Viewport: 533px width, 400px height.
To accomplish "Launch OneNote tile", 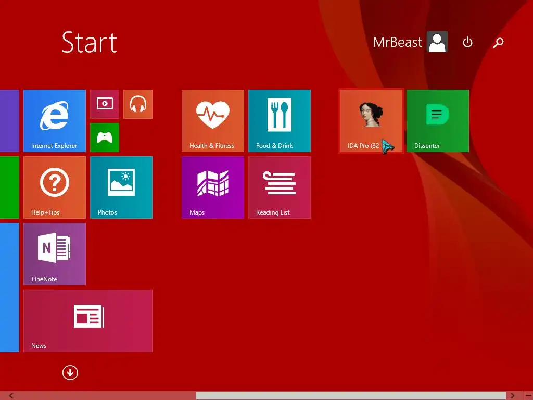I will pos(54,254).
